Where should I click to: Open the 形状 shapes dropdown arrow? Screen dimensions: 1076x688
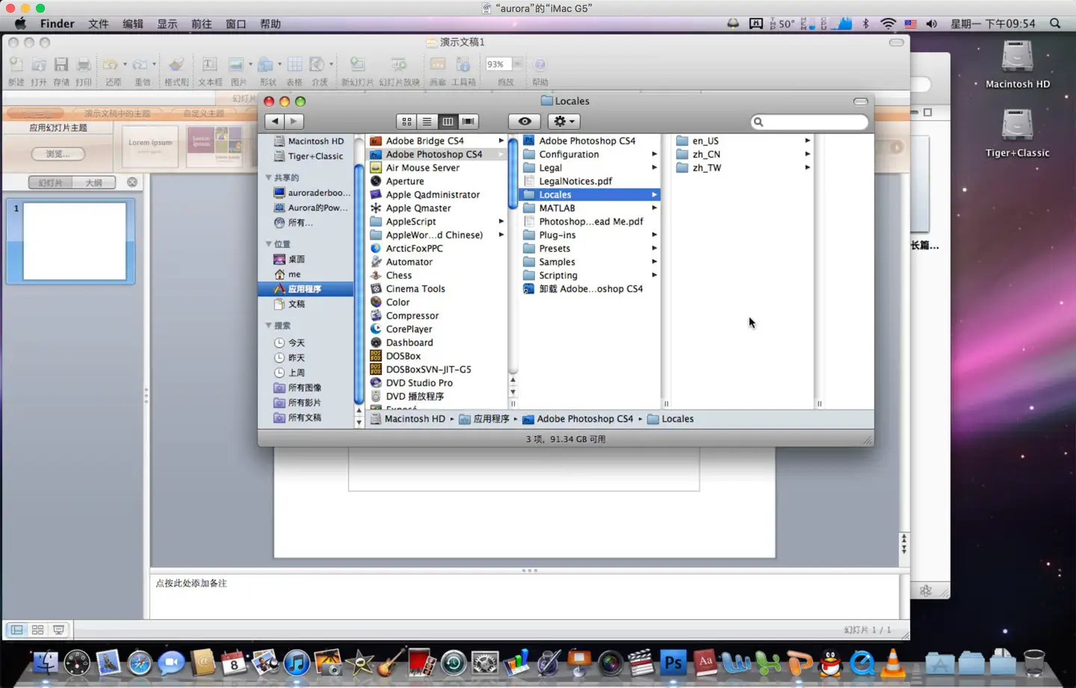279,64
